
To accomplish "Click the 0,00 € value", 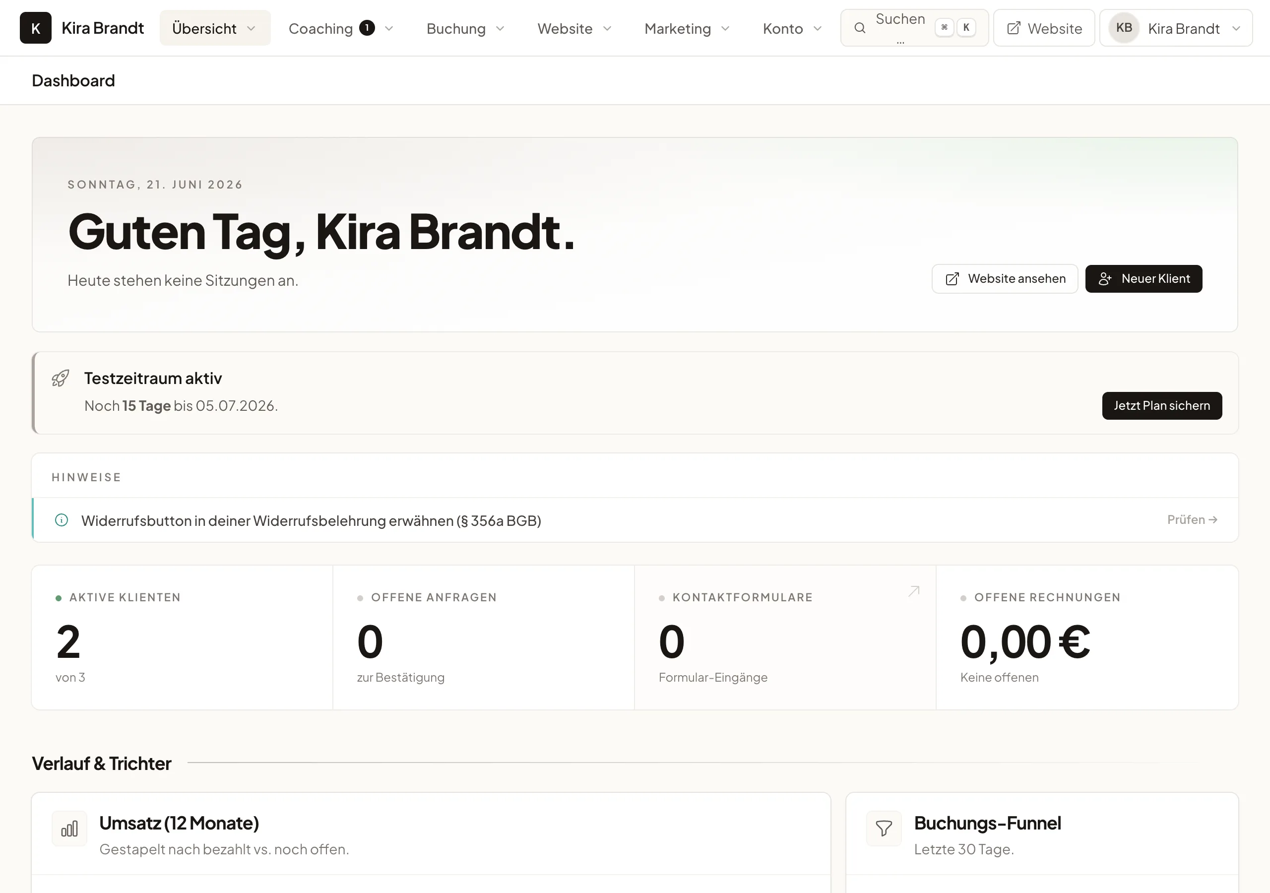I will coord(1025,642).
